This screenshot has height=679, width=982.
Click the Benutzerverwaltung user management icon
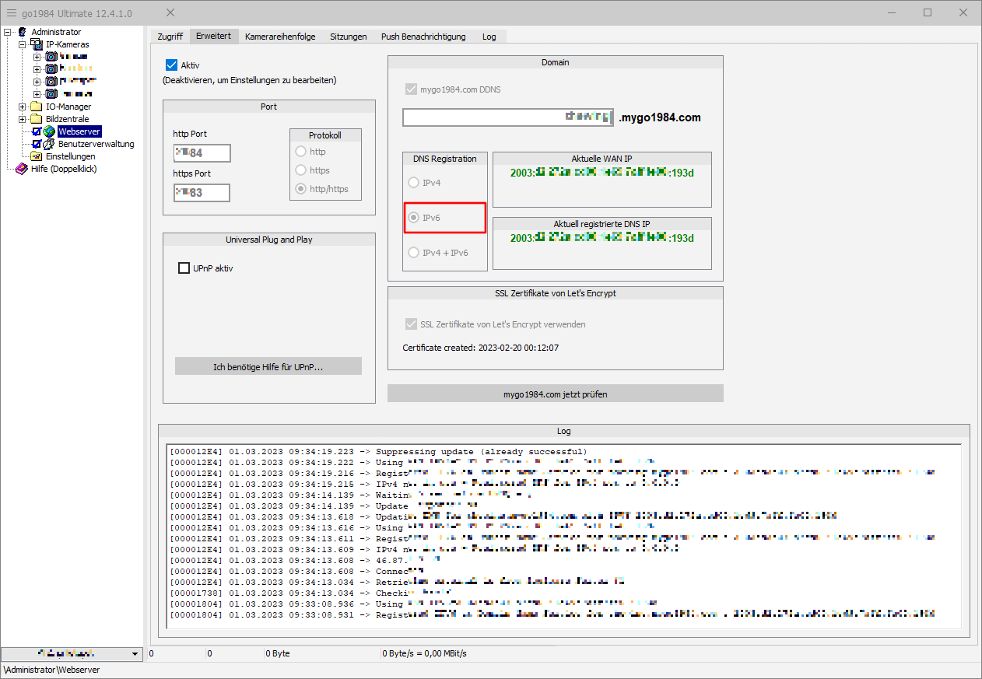[x=49, y=144]
